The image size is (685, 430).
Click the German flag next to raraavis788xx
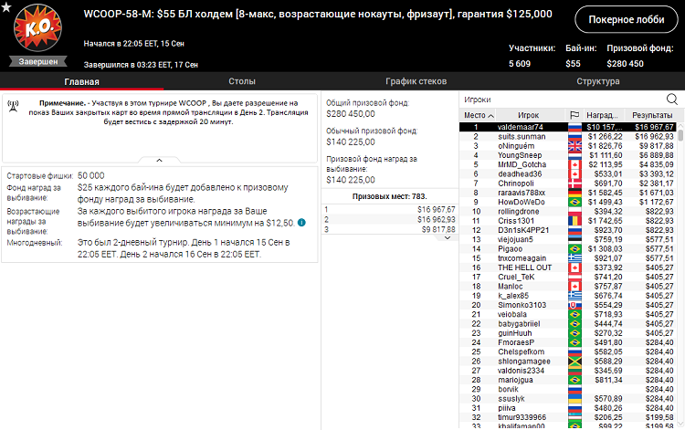click(x=574, y=193)
